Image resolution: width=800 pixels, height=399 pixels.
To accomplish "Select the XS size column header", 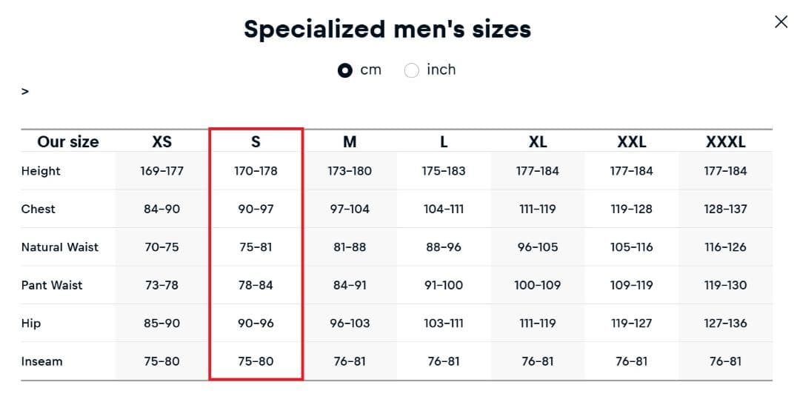I will tap(161, 141).
